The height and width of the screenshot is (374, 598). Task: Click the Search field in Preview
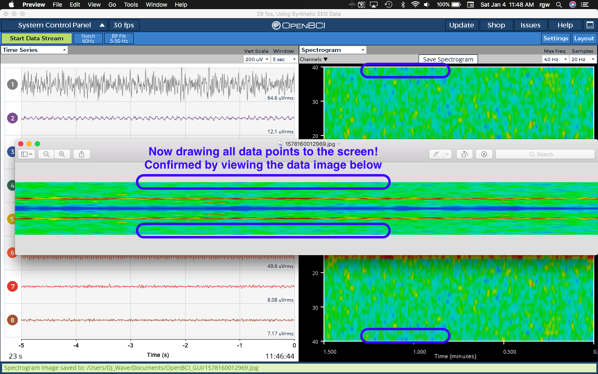point(545,154)
